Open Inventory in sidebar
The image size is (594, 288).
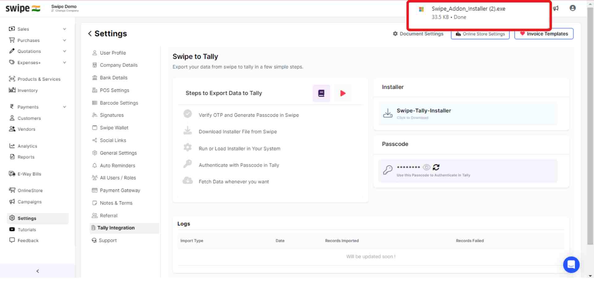(24, 90)
